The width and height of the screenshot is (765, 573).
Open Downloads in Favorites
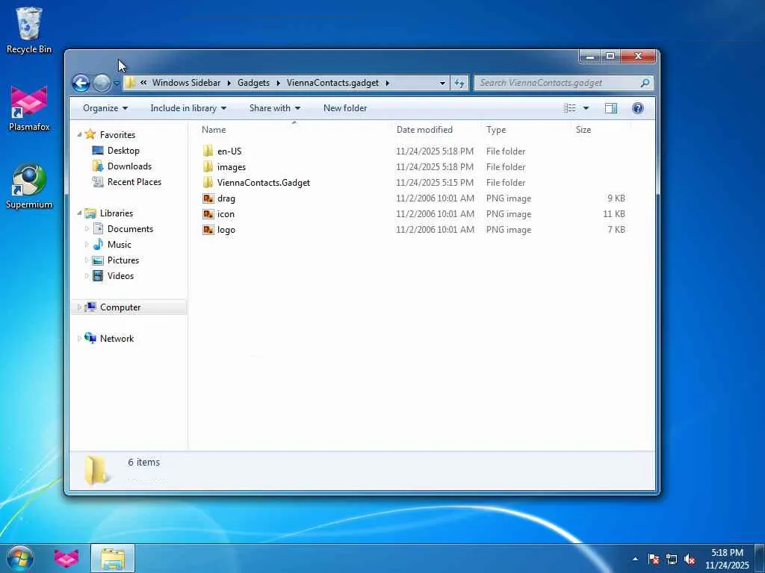point(129,166)
